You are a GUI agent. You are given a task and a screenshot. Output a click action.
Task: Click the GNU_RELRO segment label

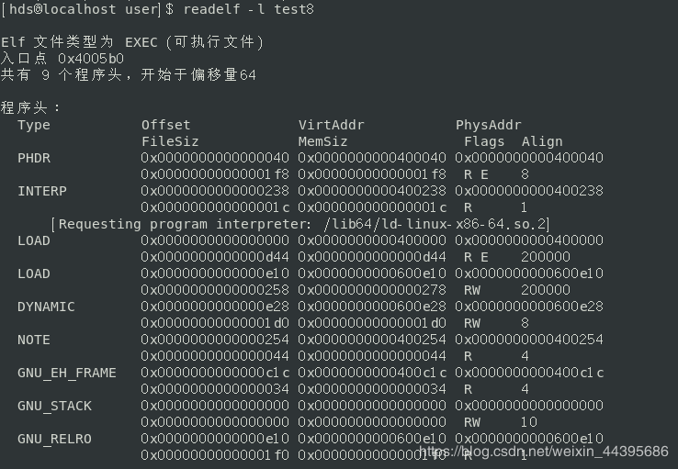coord(55,439)
